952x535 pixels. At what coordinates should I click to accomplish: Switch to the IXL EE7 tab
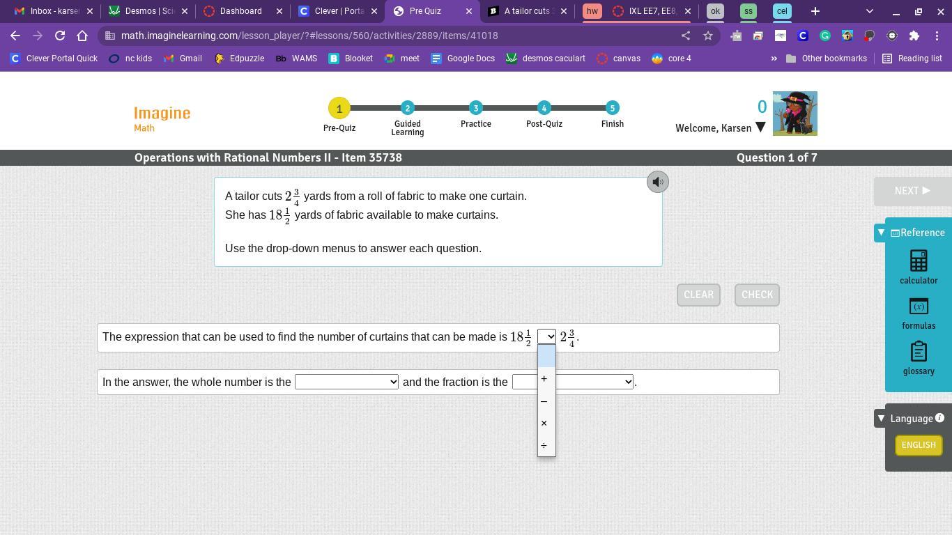(652, 11)
